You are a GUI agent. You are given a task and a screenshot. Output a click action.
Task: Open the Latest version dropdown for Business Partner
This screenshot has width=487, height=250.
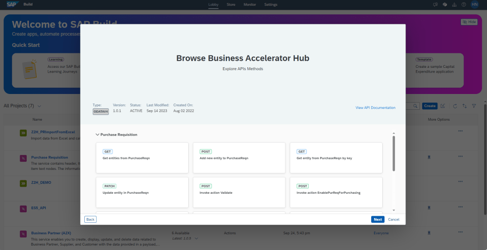pos(196,238)
